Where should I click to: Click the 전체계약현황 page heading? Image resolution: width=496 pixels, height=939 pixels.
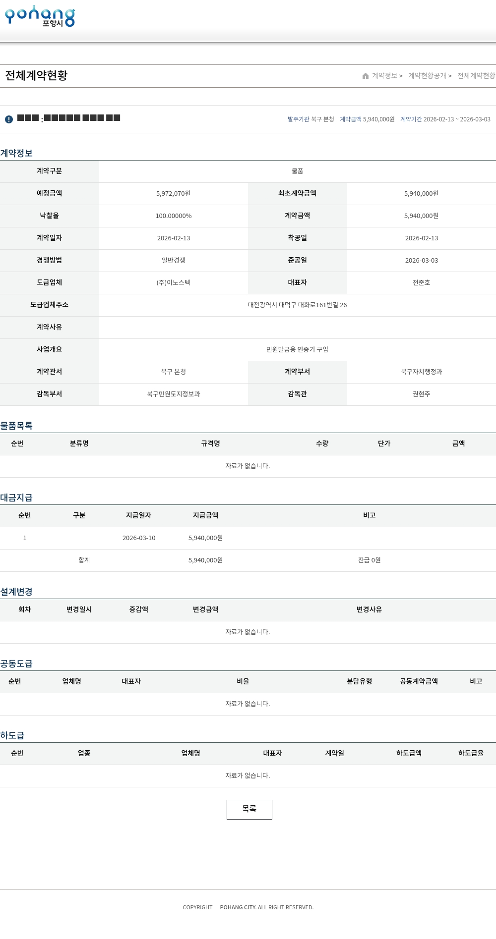tap(36, 75)
